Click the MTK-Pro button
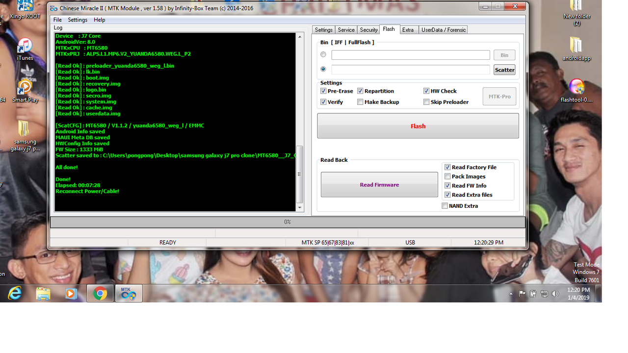Screen dimensions: 628x353 (x=499, y=97)
